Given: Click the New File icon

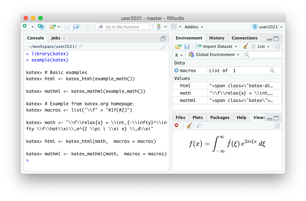Looking at the screenshot, I should [25, 27].
